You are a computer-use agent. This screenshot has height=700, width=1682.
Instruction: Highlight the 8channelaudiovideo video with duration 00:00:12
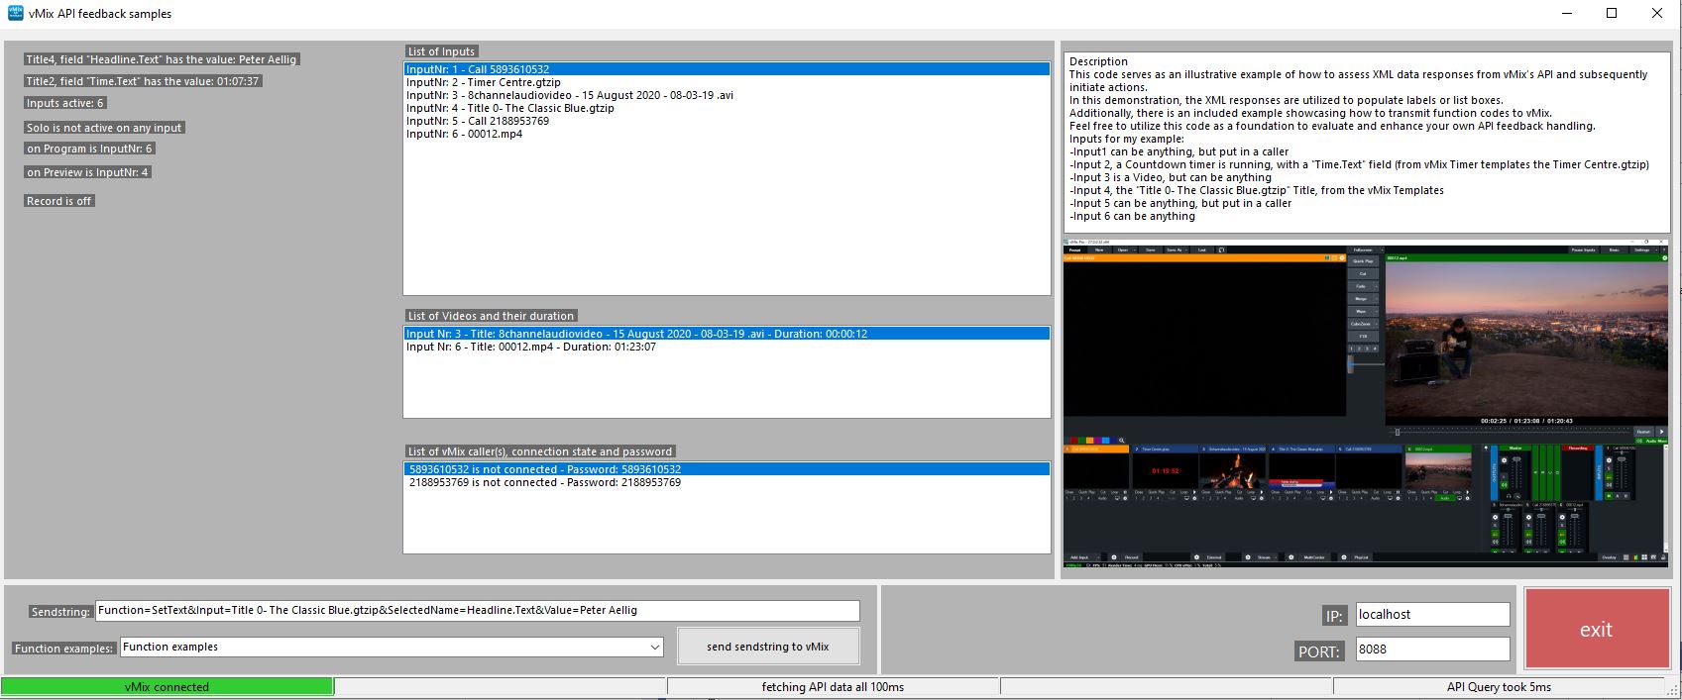click(636, 334)
